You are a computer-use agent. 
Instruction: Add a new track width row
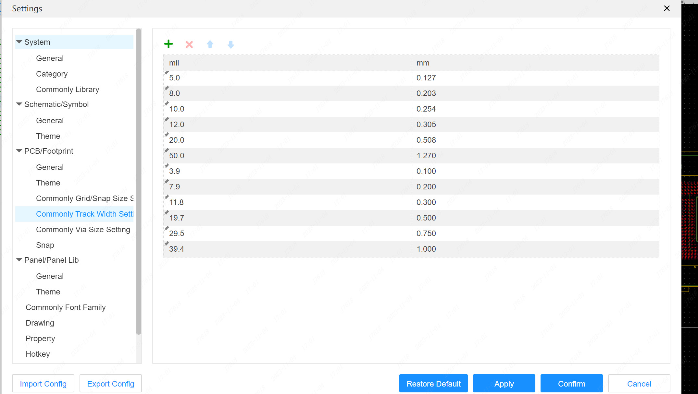pyautogui.click(x=168, y=44)
